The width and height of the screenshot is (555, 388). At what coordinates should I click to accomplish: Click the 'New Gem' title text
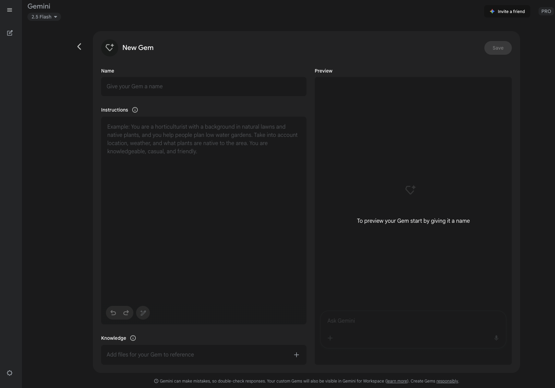click(x=138, y=48)
